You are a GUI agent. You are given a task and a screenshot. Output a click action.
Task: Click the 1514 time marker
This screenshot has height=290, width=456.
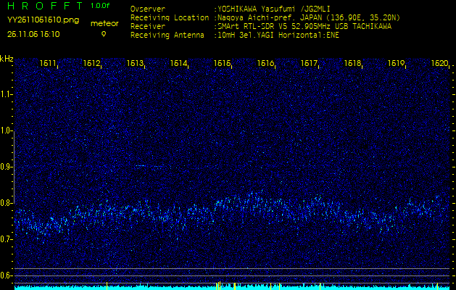[x=179, y=64]
